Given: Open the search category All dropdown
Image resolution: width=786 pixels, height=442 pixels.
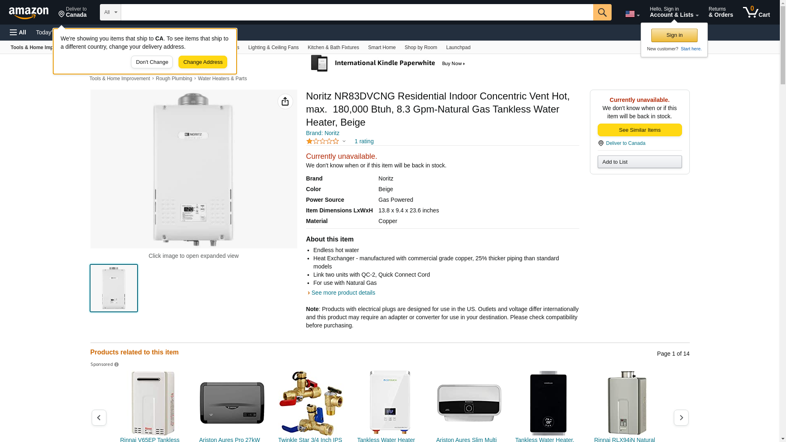Looking at the screenshot, I should click(110, 12).
